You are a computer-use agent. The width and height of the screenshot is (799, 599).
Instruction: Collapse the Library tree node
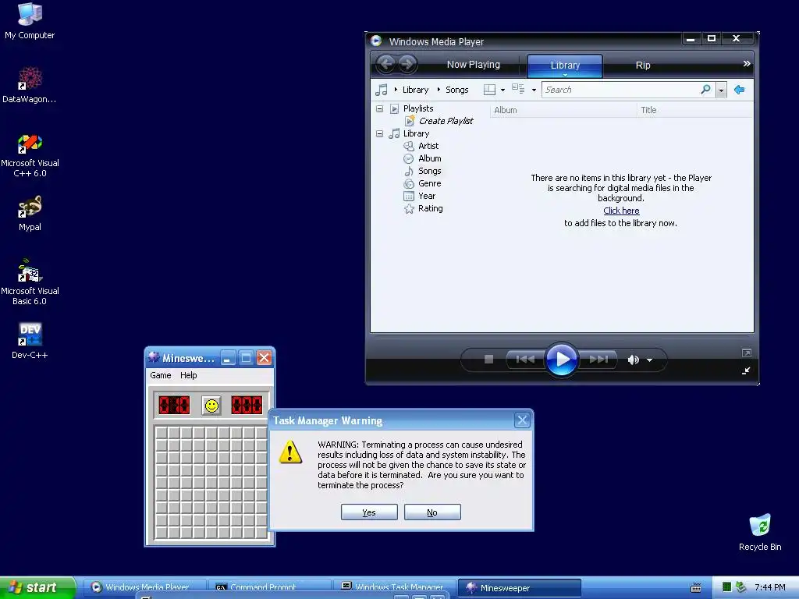tap(379, 133)
